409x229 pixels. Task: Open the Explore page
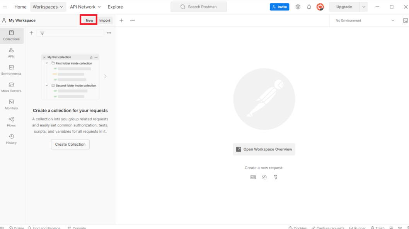[115, 7]
